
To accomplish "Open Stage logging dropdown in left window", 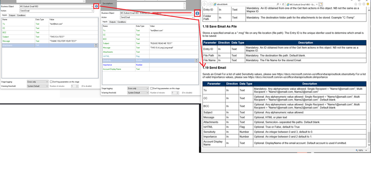I will (38, 82).
